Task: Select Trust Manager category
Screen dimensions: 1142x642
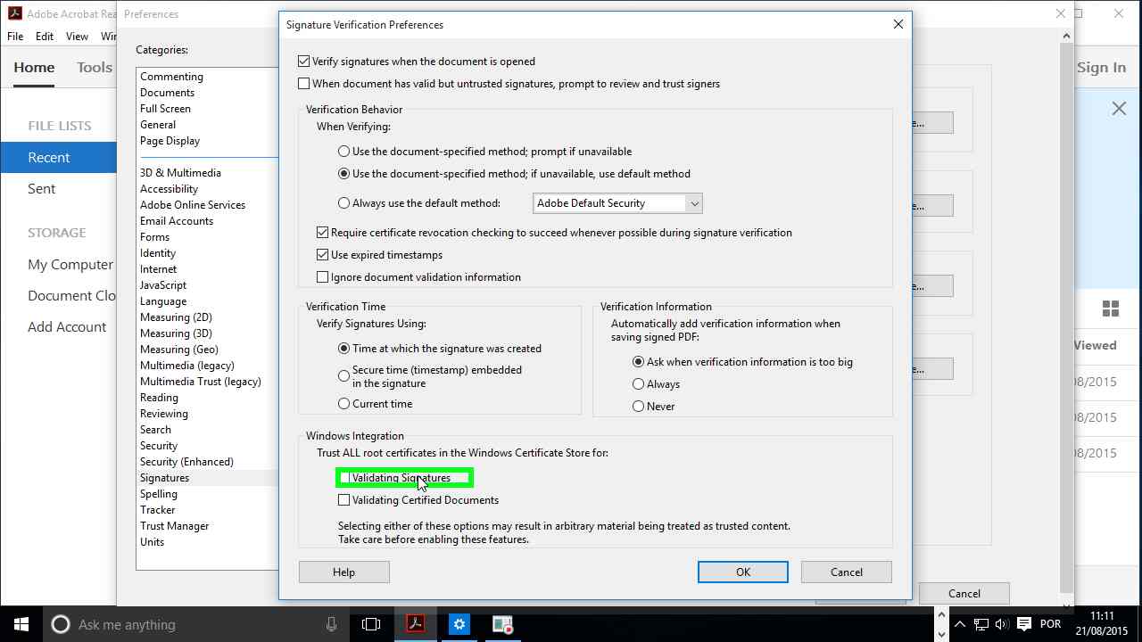Action: coord(174,526)
